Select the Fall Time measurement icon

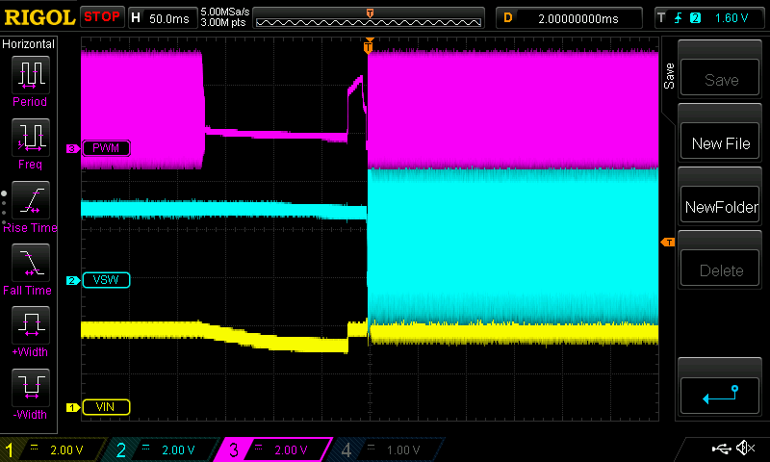pyautogui.click(x=31, y=262)
